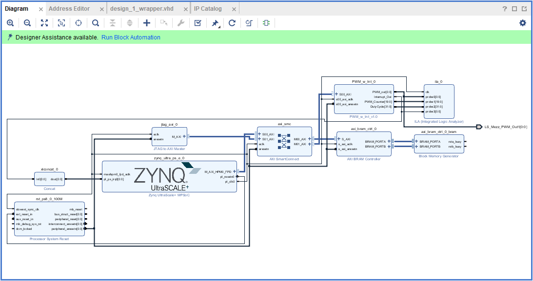Click the Search magnifier icon in toolbar

point(96,23)
